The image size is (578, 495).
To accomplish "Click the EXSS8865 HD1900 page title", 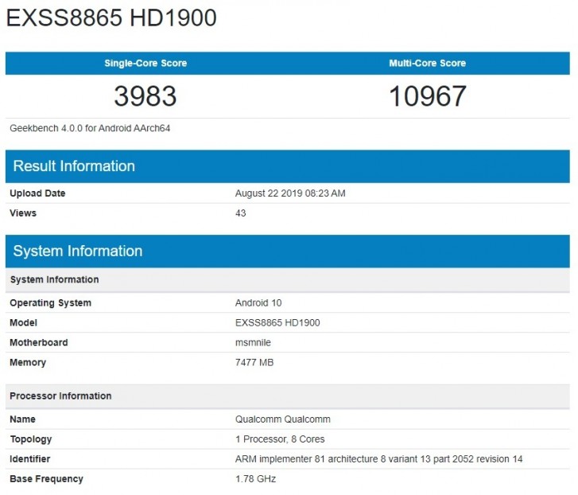I will coord(111,18).
